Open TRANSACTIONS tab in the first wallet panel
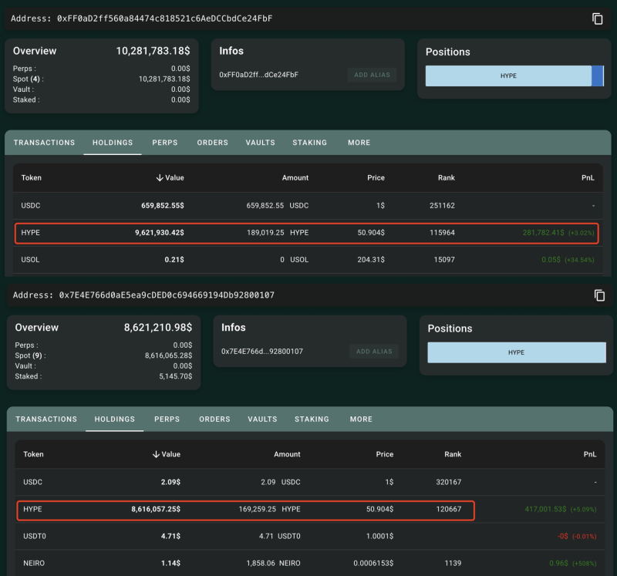Viewport: 617px width, 576px height. (x=44, y=143)
